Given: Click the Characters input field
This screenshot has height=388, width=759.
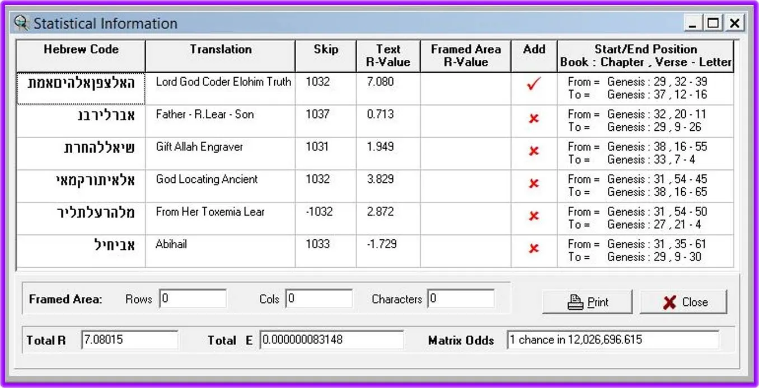Looking at the screenshot, I should click(x=461, y=299).
